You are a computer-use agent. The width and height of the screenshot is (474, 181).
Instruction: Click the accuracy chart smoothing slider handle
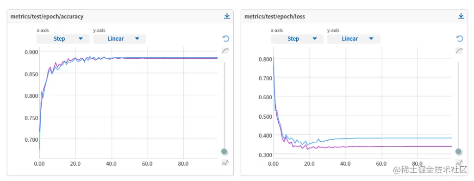[x=225, y=151]
